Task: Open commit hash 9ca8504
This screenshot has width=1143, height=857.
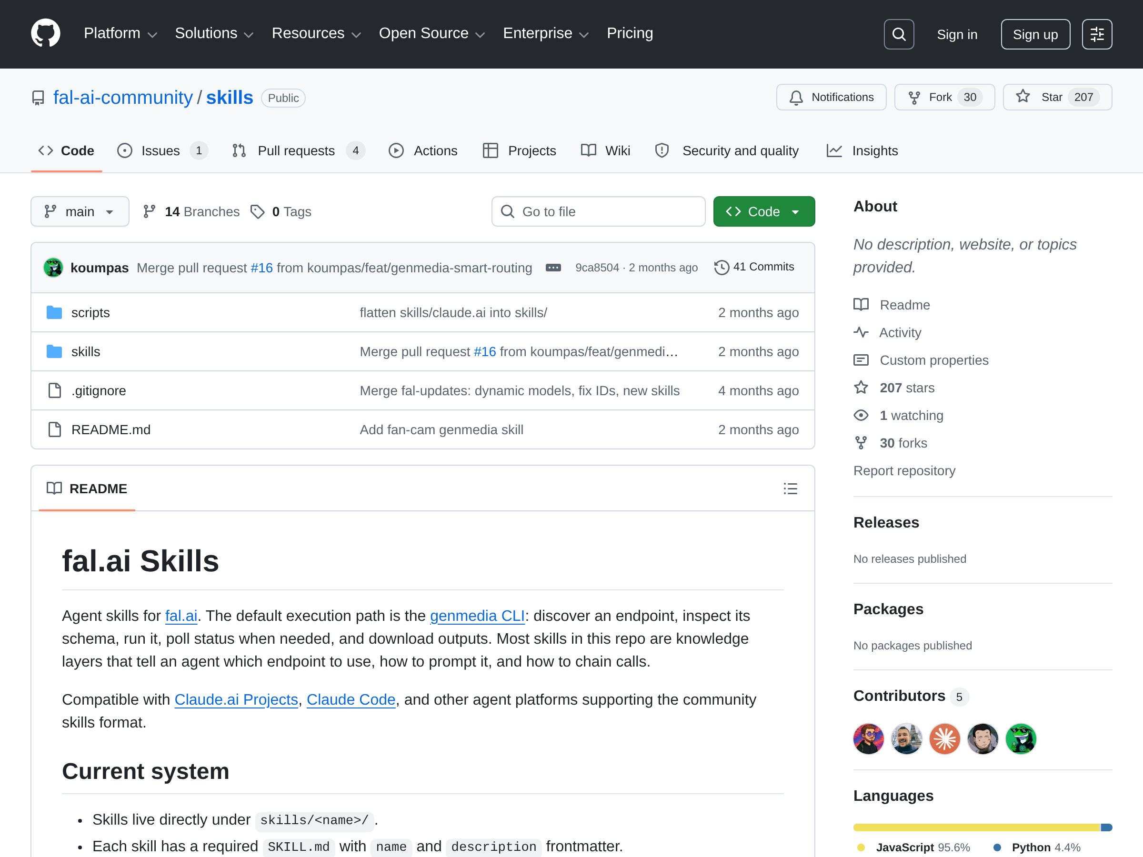Action: (x=597, y=268)
